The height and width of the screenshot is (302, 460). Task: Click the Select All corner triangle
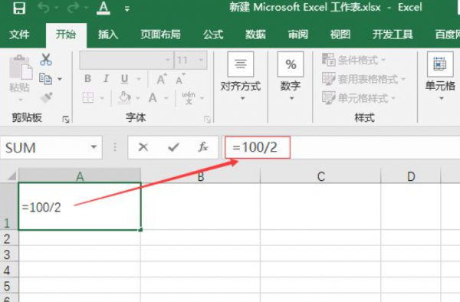pos(11,176)
